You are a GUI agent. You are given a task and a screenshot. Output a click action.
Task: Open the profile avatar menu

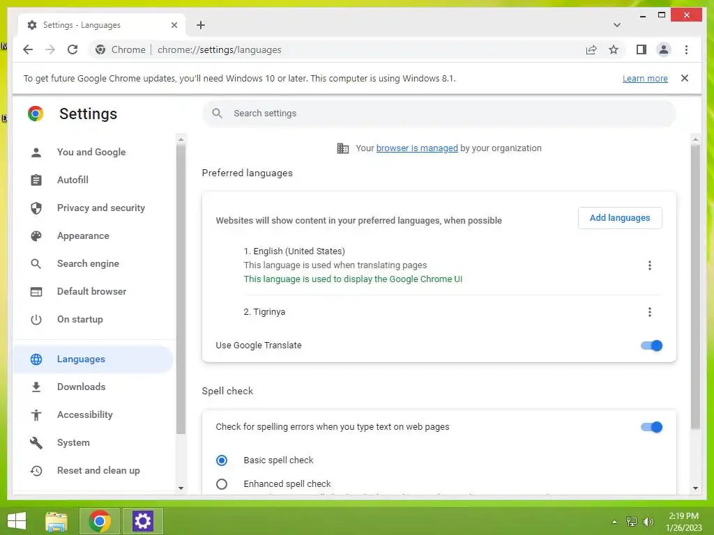tap(664, 49)
